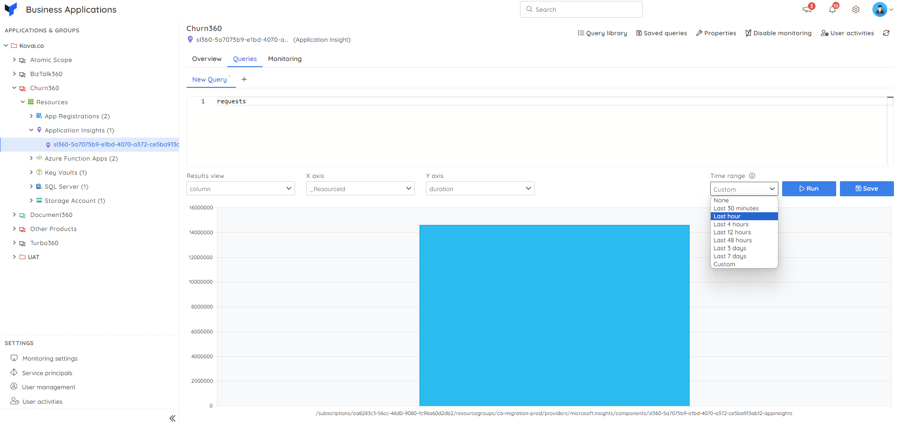Open the Query library
This screenshot has height=424, width=901.
click(602, 33)
